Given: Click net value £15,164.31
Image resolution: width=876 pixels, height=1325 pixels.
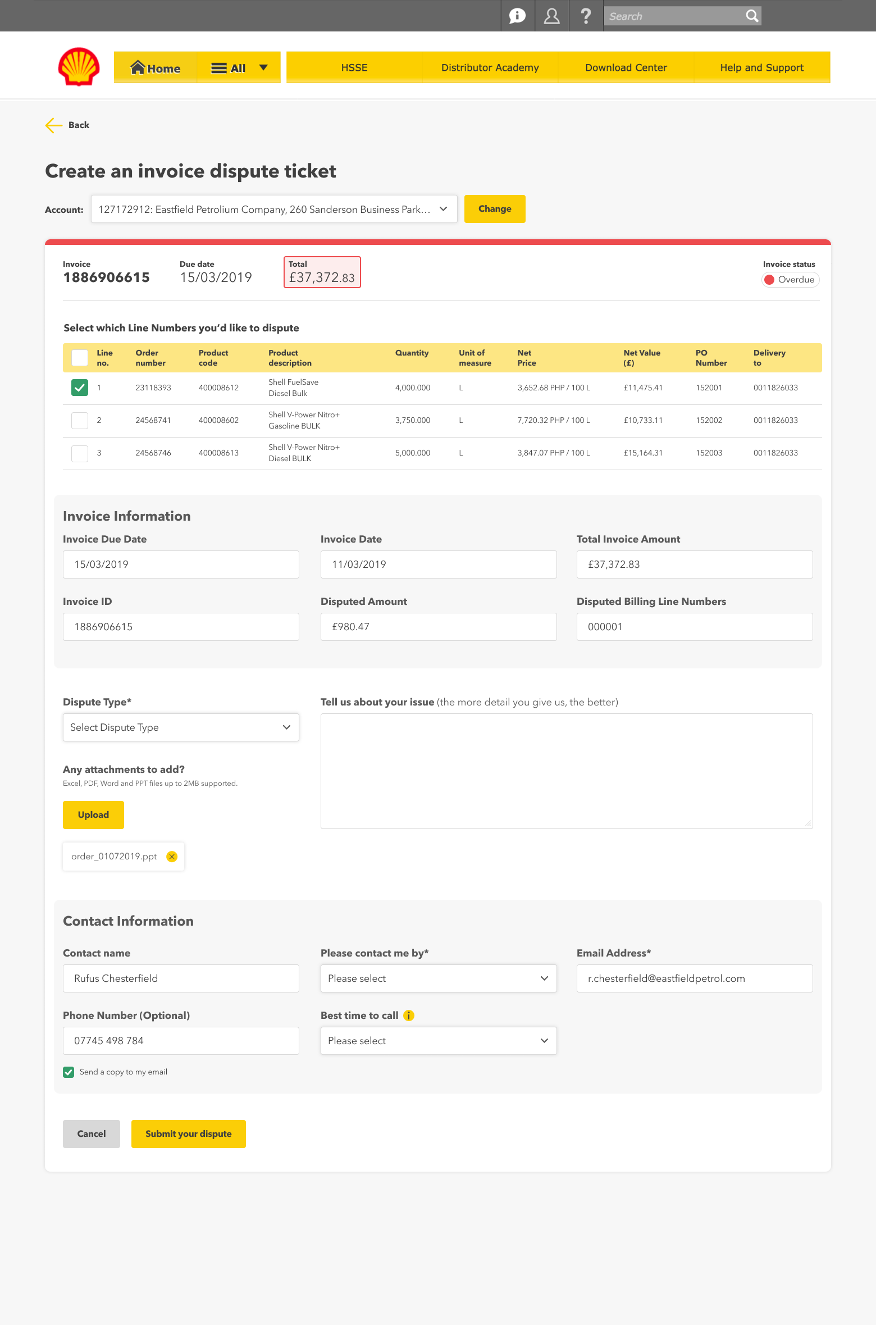Looking at the screenshot, I should (x=643, y=453).
